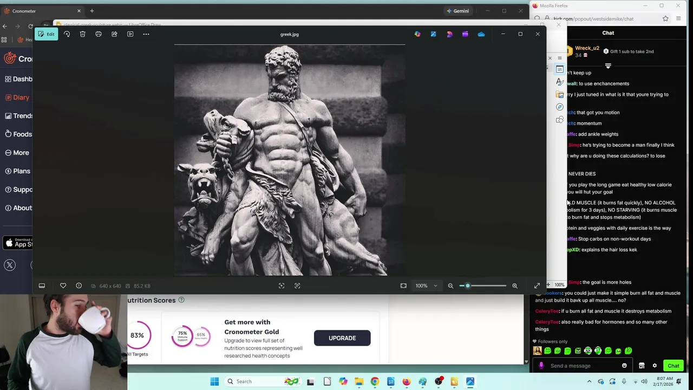Delete the greek.jpg photo
Screen dimensions: 693x390
click(82, 34)
